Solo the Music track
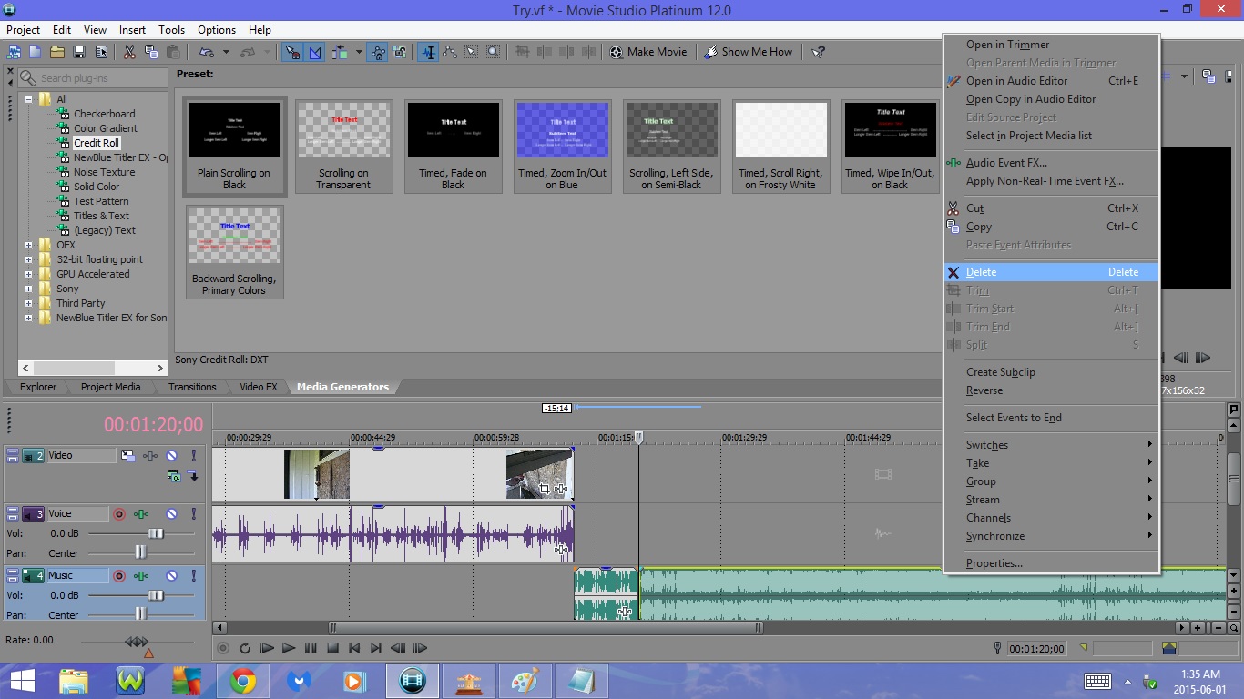Image resolution: width=1244 pixels, height=699 pixels. [x=193, y=576]
